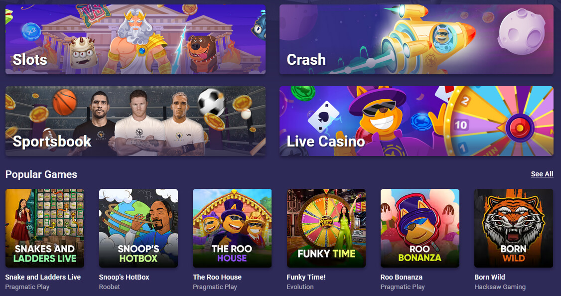Click The Roo House title text
Image resolution: width=561 pixels, height=296 pixels.
217,277
